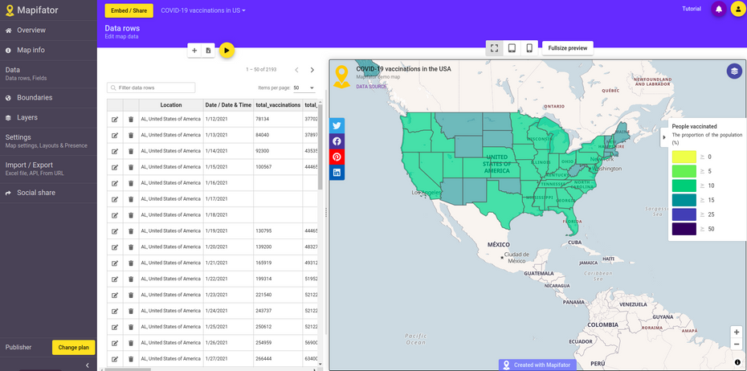Screen dimensions: 747x371
Task: Delete the 1/27/2021 row
Action: pos(131,359)
